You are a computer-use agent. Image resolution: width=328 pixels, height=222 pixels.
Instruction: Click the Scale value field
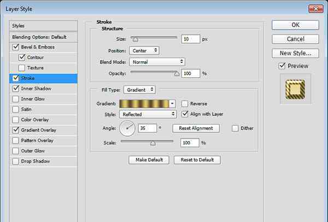pyautogui.click(x=190, y=143)
